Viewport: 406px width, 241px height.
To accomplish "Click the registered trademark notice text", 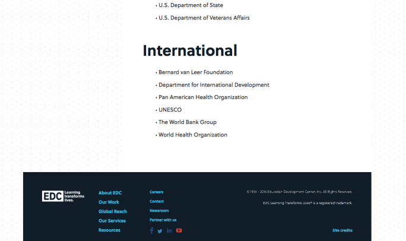I will click(307, 203).
